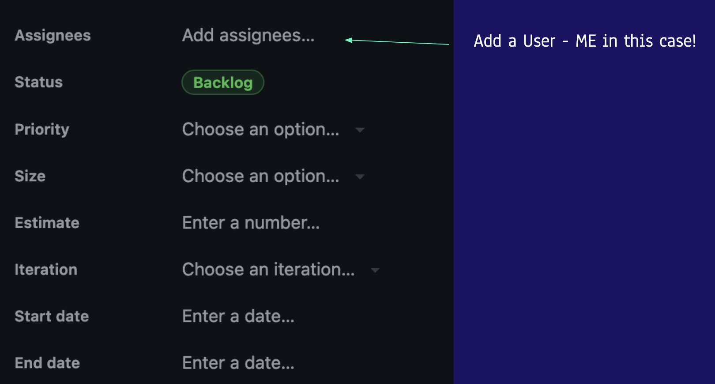The image size is (715, 384).
Task: Click Enter a date for Start date
Action: pos(238,316)
